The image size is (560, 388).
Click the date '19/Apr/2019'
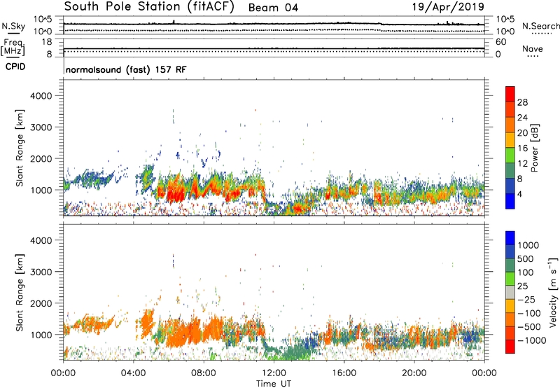click(448, 7)
